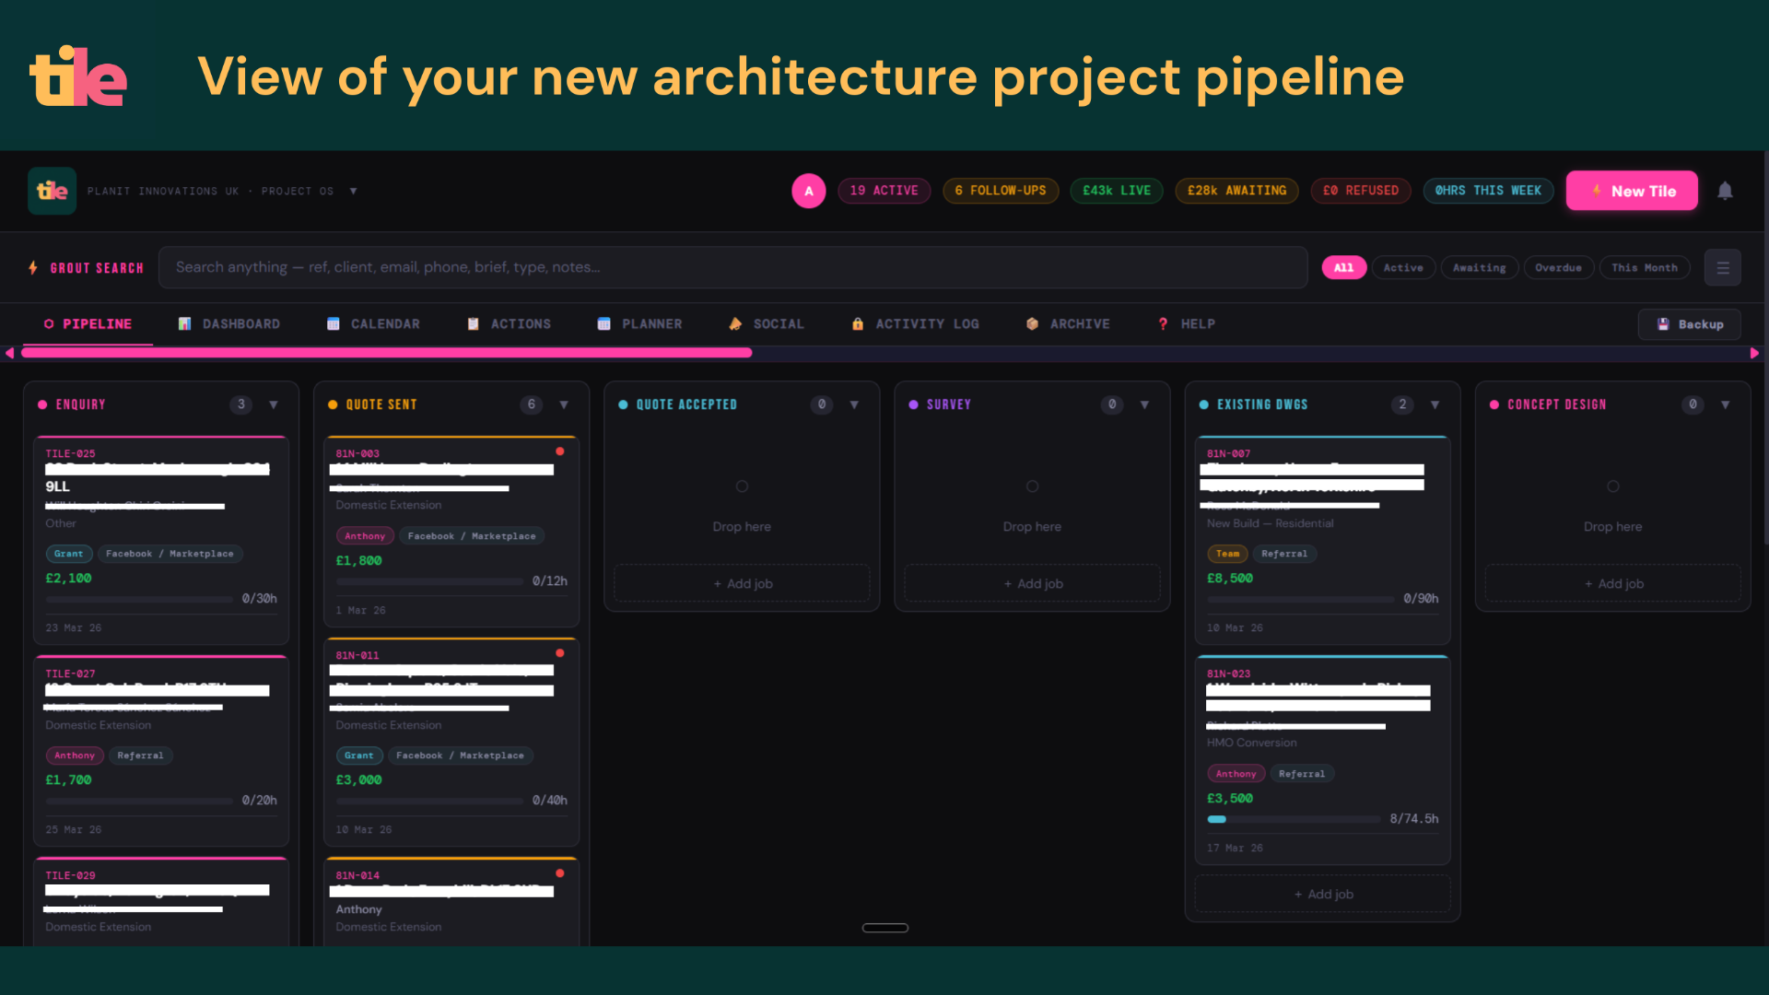Image resolution: width=1769 pixels, height=995 pixels.
Task: Click the left scroll arrow of pipeline
Action: [9, 353]
